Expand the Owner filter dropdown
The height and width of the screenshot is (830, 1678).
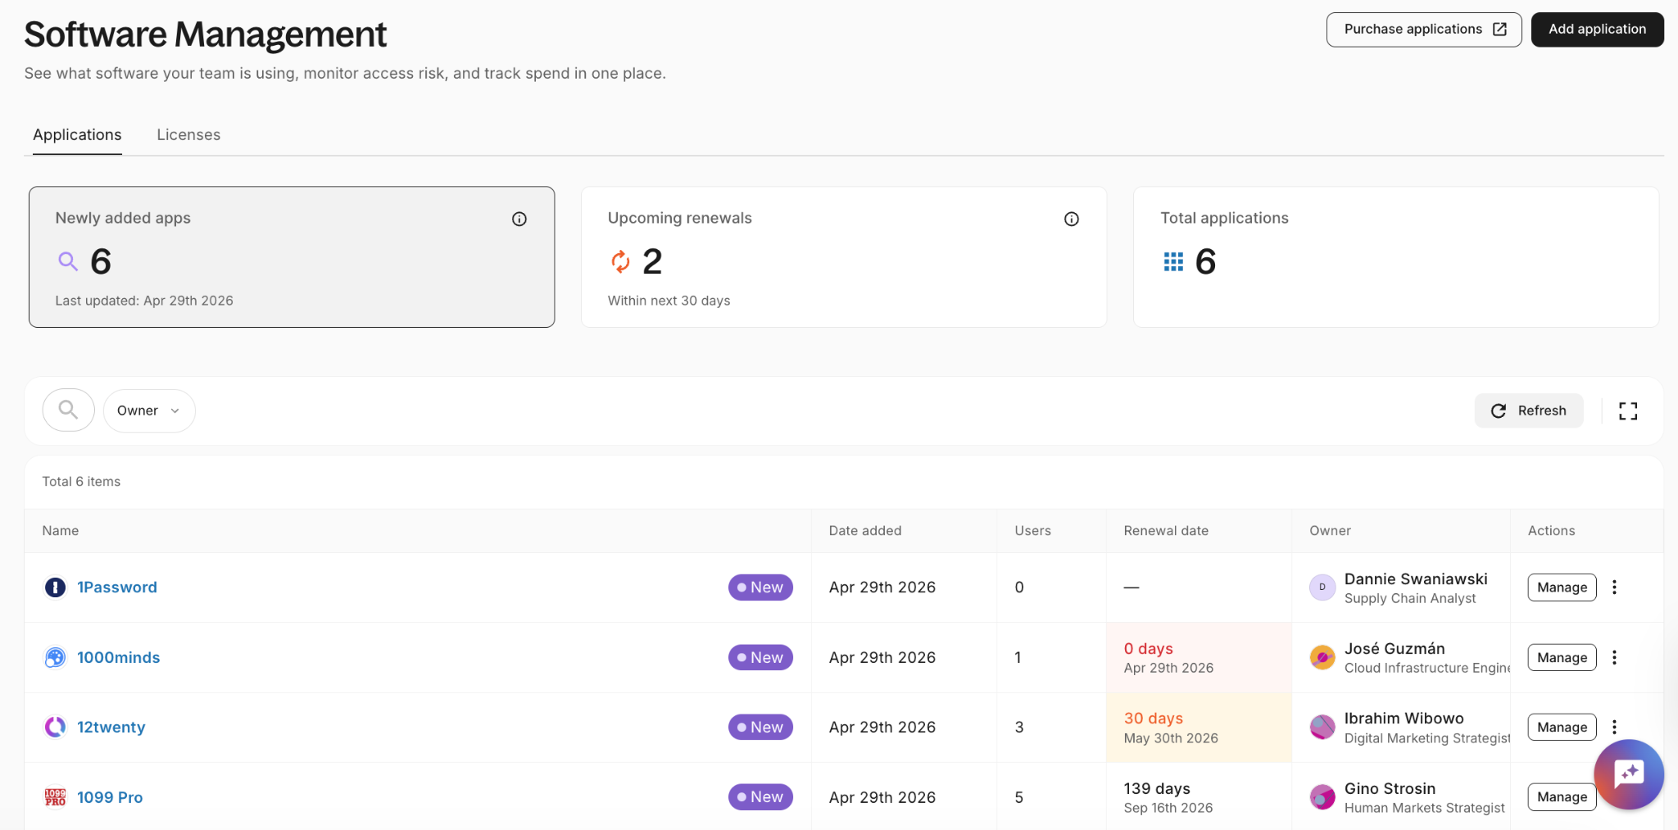point(149,410)
